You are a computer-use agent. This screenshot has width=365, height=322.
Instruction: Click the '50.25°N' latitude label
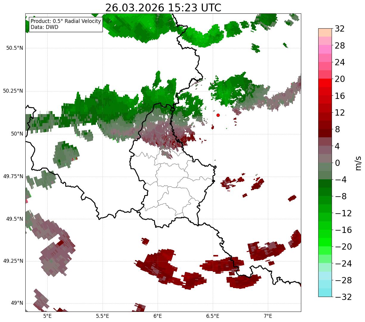click(13, 91)
